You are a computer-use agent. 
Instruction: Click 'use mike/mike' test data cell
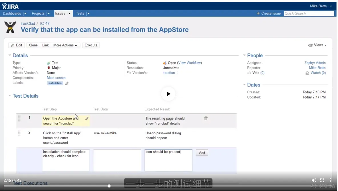tap(105, 133)
